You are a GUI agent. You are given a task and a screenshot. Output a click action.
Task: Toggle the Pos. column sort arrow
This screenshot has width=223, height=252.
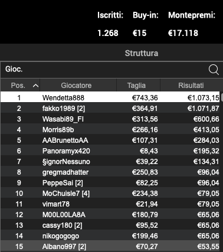[35, 86]
